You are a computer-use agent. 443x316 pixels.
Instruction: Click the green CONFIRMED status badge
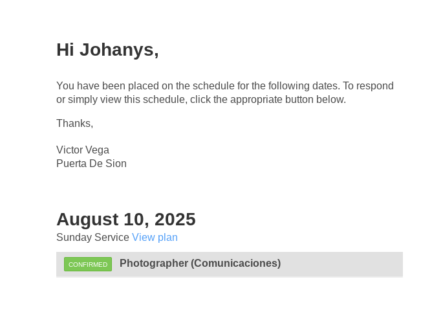point(88,264)
